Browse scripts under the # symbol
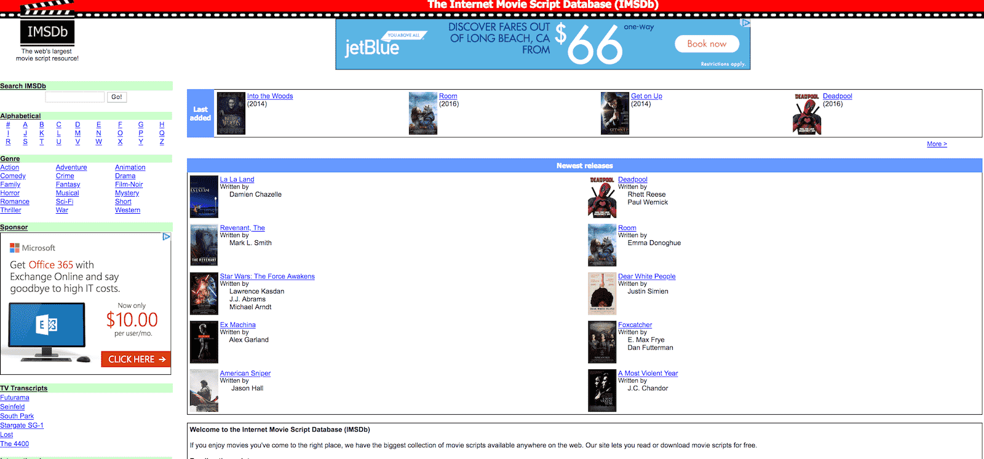 [x=8, y=125]
